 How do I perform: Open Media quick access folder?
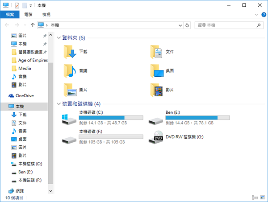pyautogui.click(x=21, y=68)
